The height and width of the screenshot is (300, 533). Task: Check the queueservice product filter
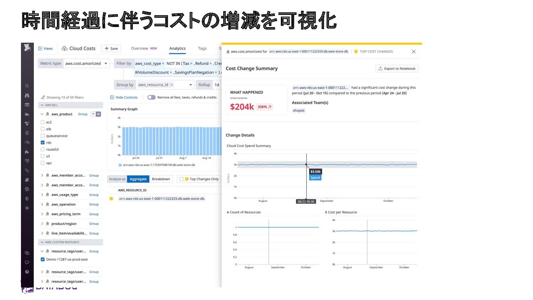pyautogui.click(x=43, y=136)
